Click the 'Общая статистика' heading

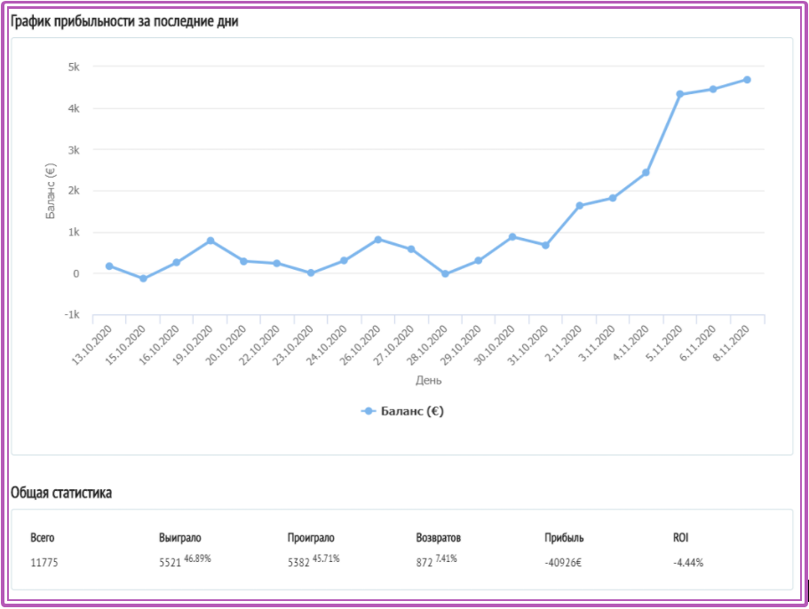(x=61, y=493)
